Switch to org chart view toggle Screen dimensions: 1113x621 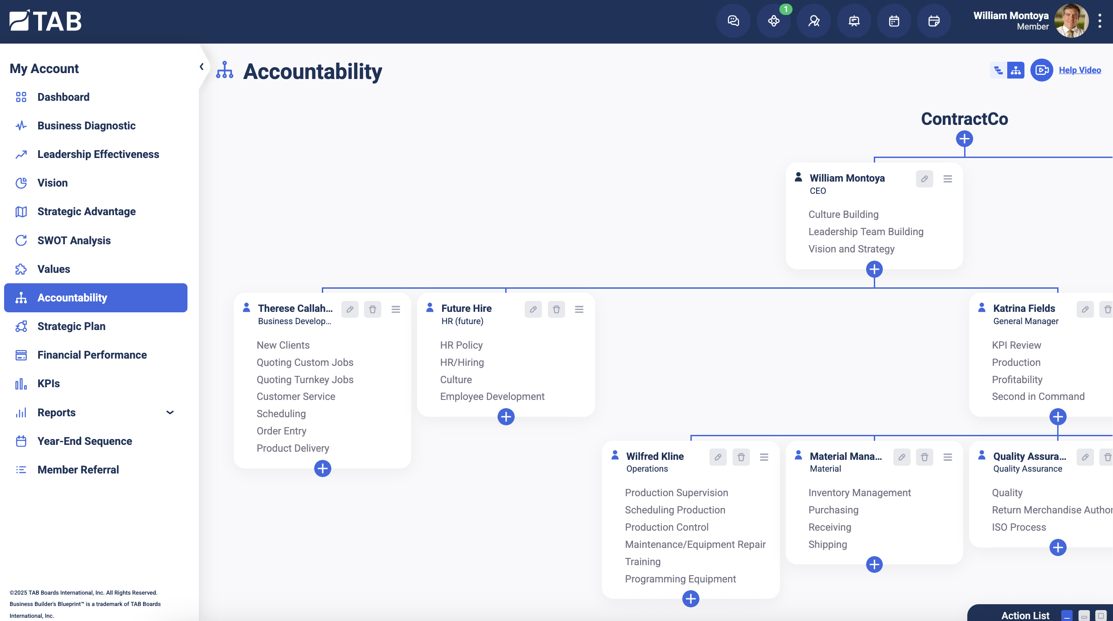tap(1015, 70)
